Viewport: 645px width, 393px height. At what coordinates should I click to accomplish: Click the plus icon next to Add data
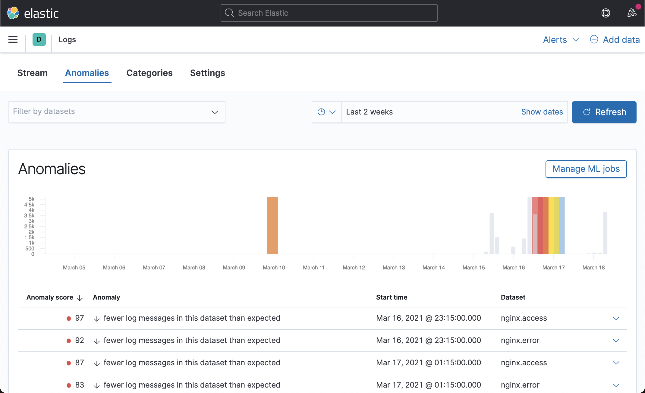594,39
